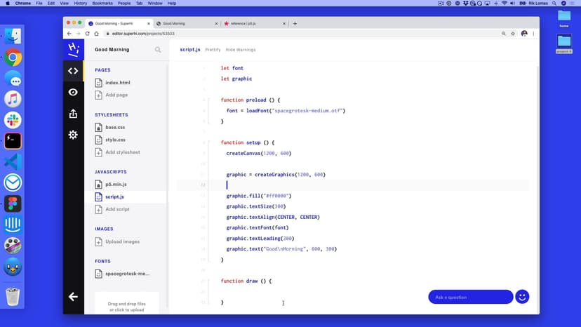Image resolution: width=581 pixels, height=327 pixels.
Task: Click Prettify to format code
Action: pyautogui.click(x=213, y=50)
